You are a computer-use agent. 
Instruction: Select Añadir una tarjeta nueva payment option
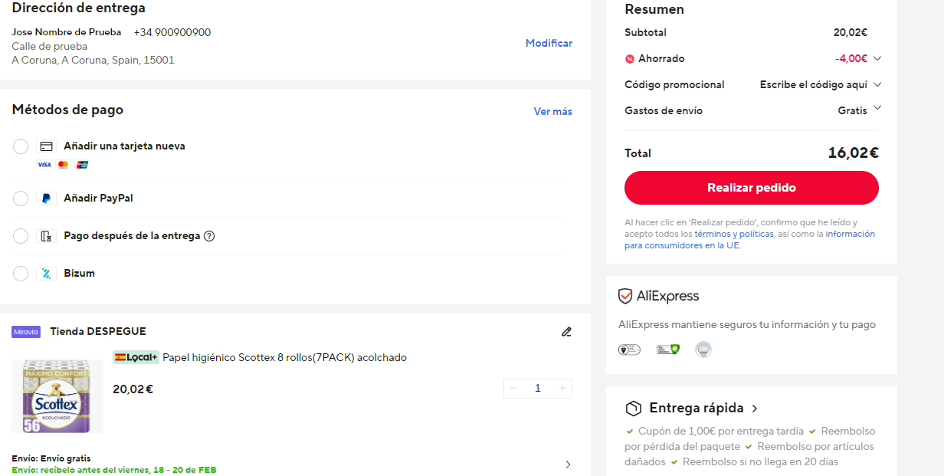[21, 146]
